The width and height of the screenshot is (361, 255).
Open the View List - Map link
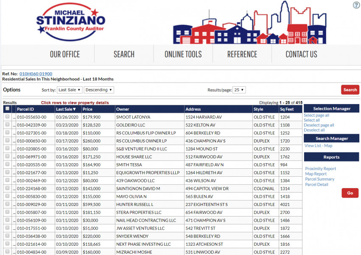(319, 146)
